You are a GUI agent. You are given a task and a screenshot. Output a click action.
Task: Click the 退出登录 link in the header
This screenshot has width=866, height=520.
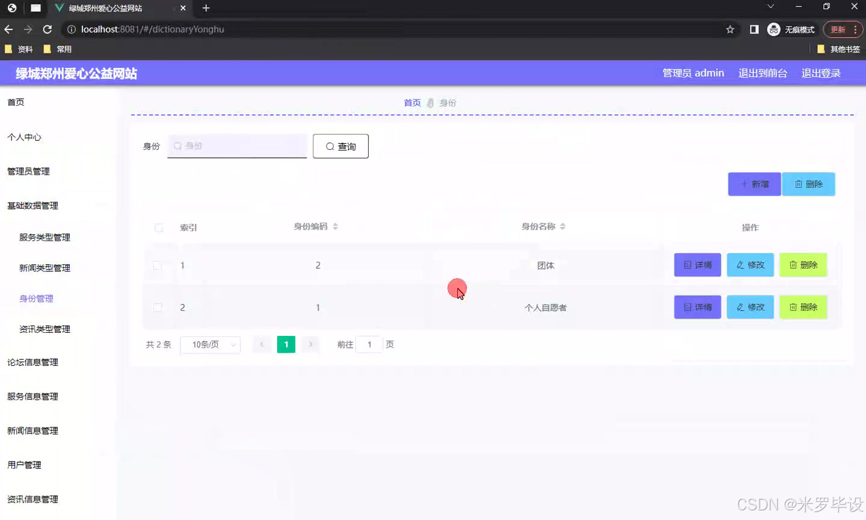[x=821, y=73]
